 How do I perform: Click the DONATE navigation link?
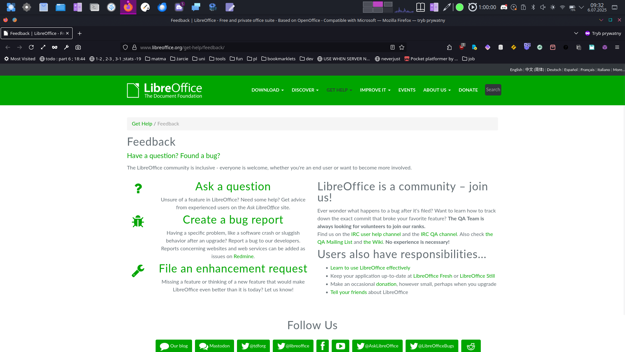(x=468, y=90)
